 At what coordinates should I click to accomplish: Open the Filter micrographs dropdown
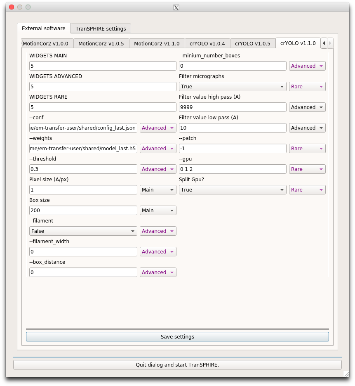click(x=233, y=86)
